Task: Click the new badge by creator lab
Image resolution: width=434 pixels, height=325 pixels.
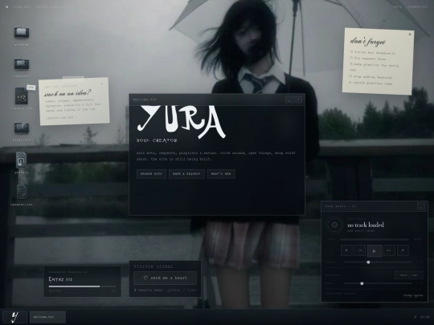Action: [x=31, y=87]
